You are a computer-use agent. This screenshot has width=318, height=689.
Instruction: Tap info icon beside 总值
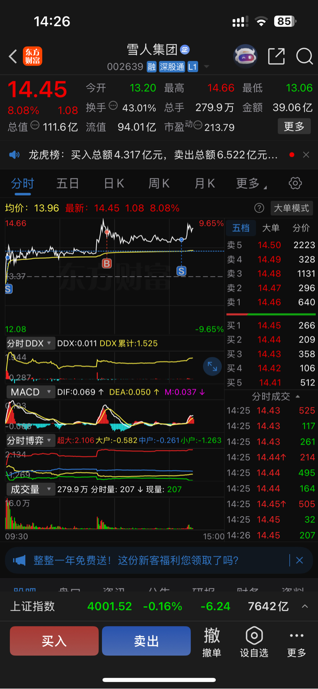pos(35,125)
